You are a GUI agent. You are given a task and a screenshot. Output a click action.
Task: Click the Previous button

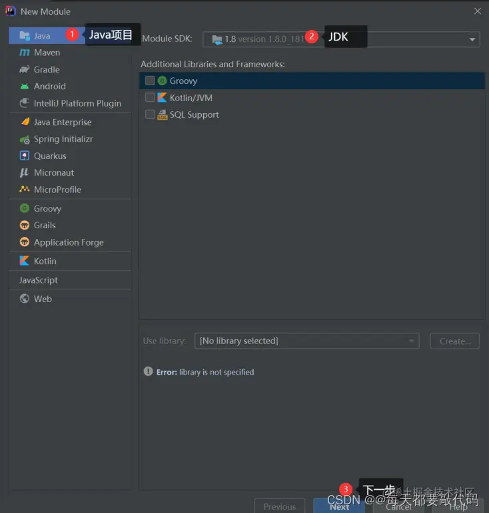280,506
